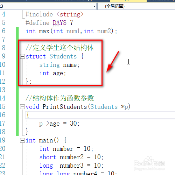
Task: Click the 'string name;' member line
Action: (59, 65)
